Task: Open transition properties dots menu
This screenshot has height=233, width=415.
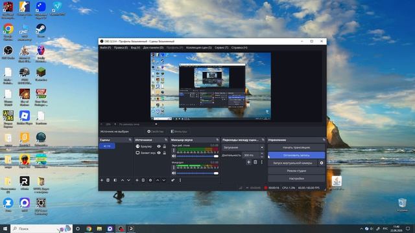Action: (x=262, y=162)
